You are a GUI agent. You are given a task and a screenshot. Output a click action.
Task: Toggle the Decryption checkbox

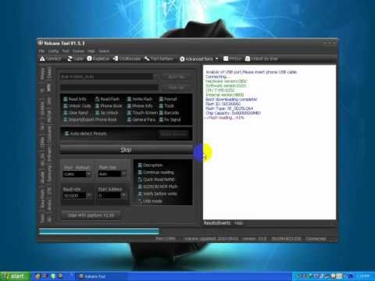(x=140, y=165)
